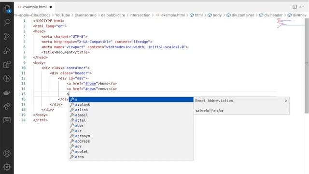309x174 pixels.
Task: Choose the 'adr' suggestion
Action: pyautogui.click(x=131, y=146)
